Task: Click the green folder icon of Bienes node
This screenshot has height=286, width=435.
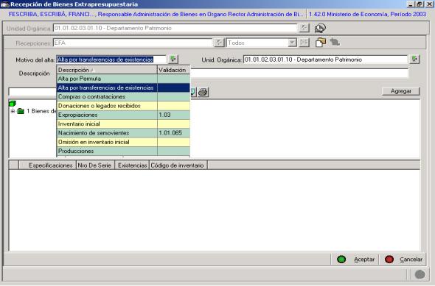Action: click(x=21, y=111)
